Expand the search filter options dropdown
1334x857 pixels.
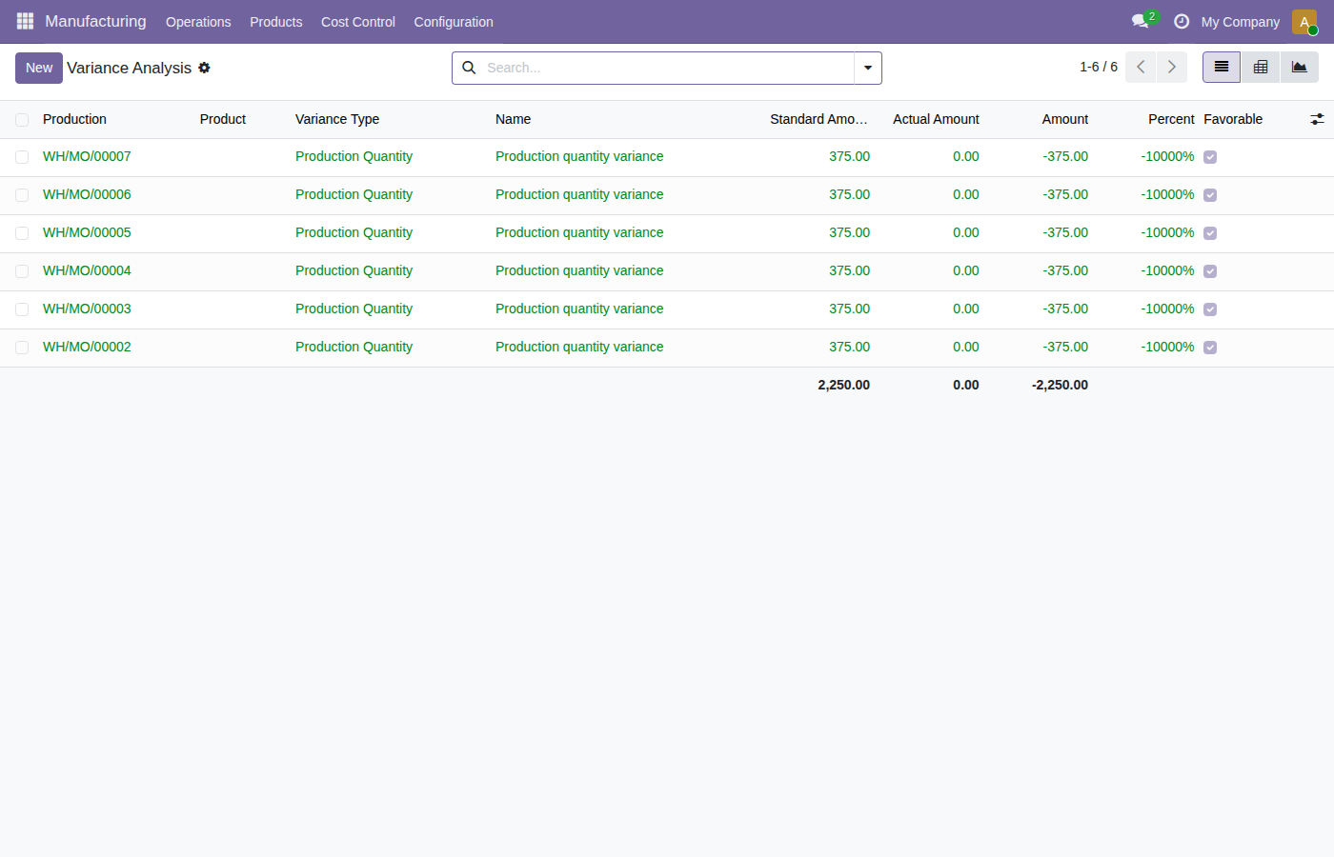tap(868, 68)
